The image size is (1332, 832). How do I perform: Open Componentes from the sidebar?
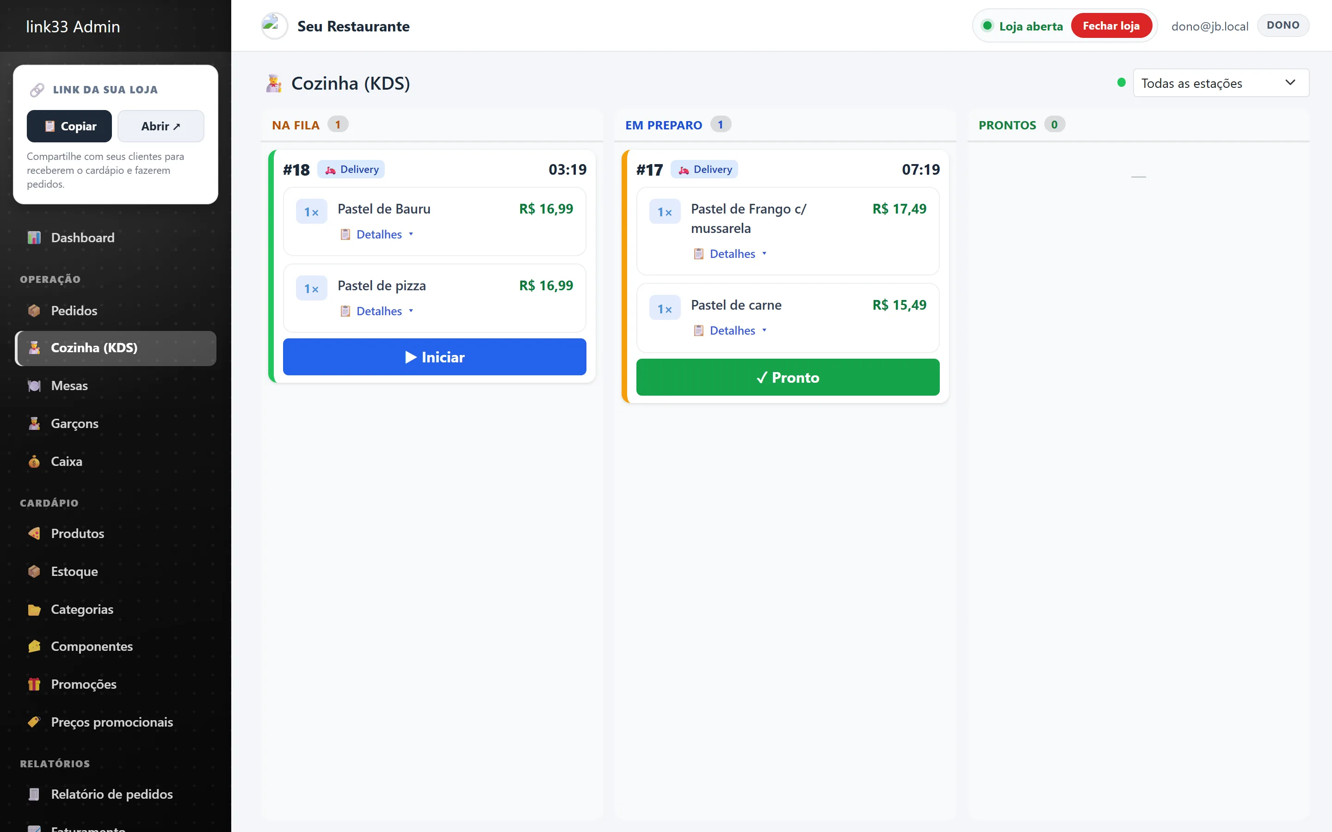tap(116, 647)
